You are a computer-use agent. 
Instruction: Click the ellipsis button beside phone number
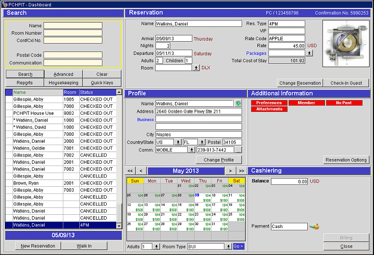coord(238,150)
